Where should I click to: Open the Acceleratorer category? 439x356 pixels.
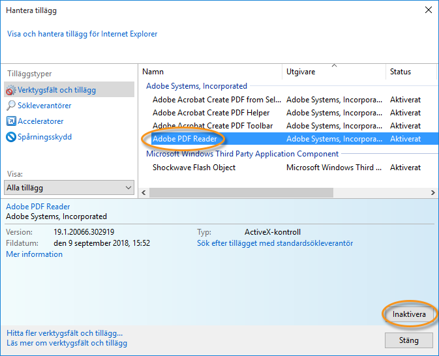click(40, 121)
